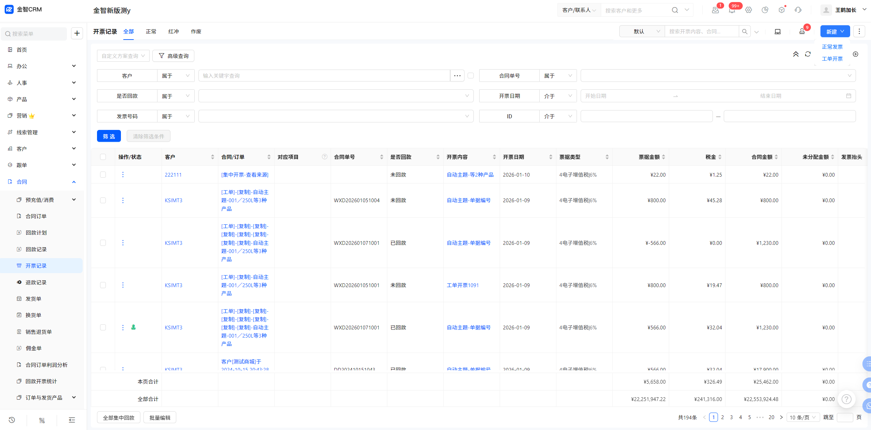This screenshot has height=430, width=871.
Task: Select 工单开票 from the 新建 menu
Action: point(832,59)
